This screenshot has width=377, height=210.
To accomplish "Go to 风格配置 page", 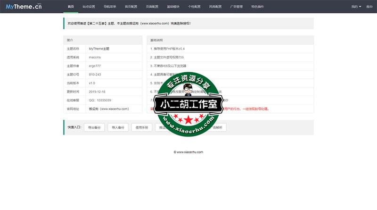I will [215, 7].
